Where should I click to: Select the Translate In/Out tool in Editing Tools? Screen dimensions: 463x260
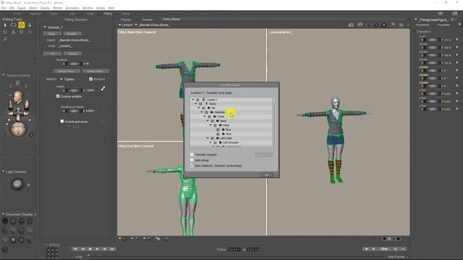pyautogui.click(x=30, y=25)
